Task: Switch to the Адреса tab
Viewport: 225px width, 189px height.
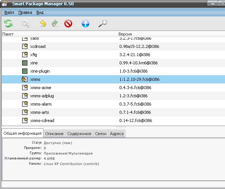Action: point(117,134)
